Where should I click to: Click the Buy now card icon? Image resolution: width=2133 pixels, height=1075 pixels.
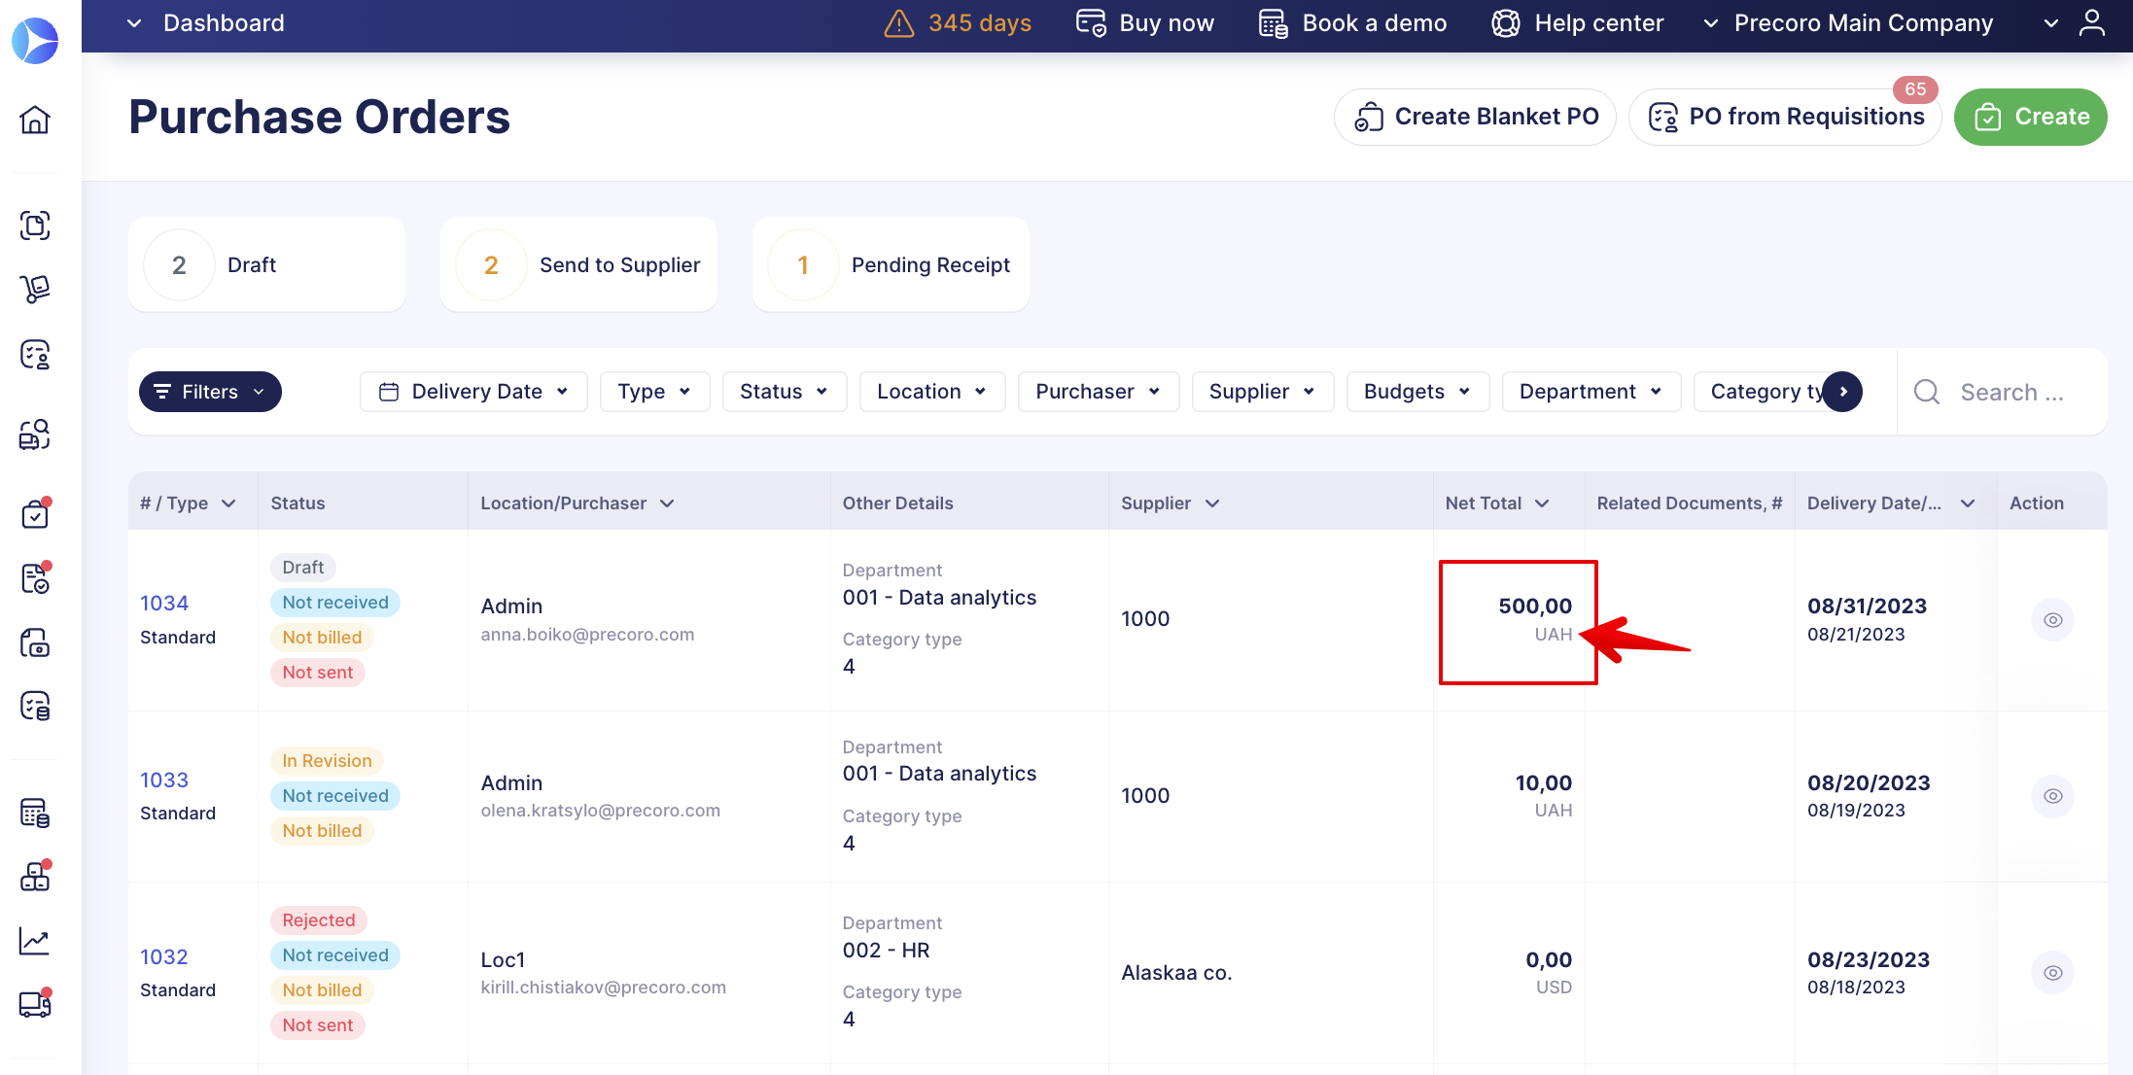tap(1091, 23)
